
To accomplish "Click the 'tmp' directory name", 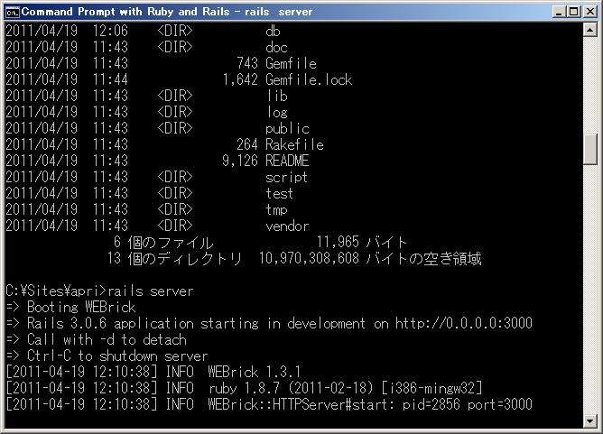I will pyautogui.click(x=277, y=210).
